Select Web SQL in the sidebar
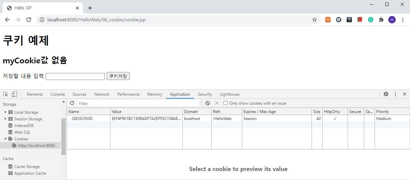This screenshot has width=410, height=180. pyautogui.click(x=22, y=132)
